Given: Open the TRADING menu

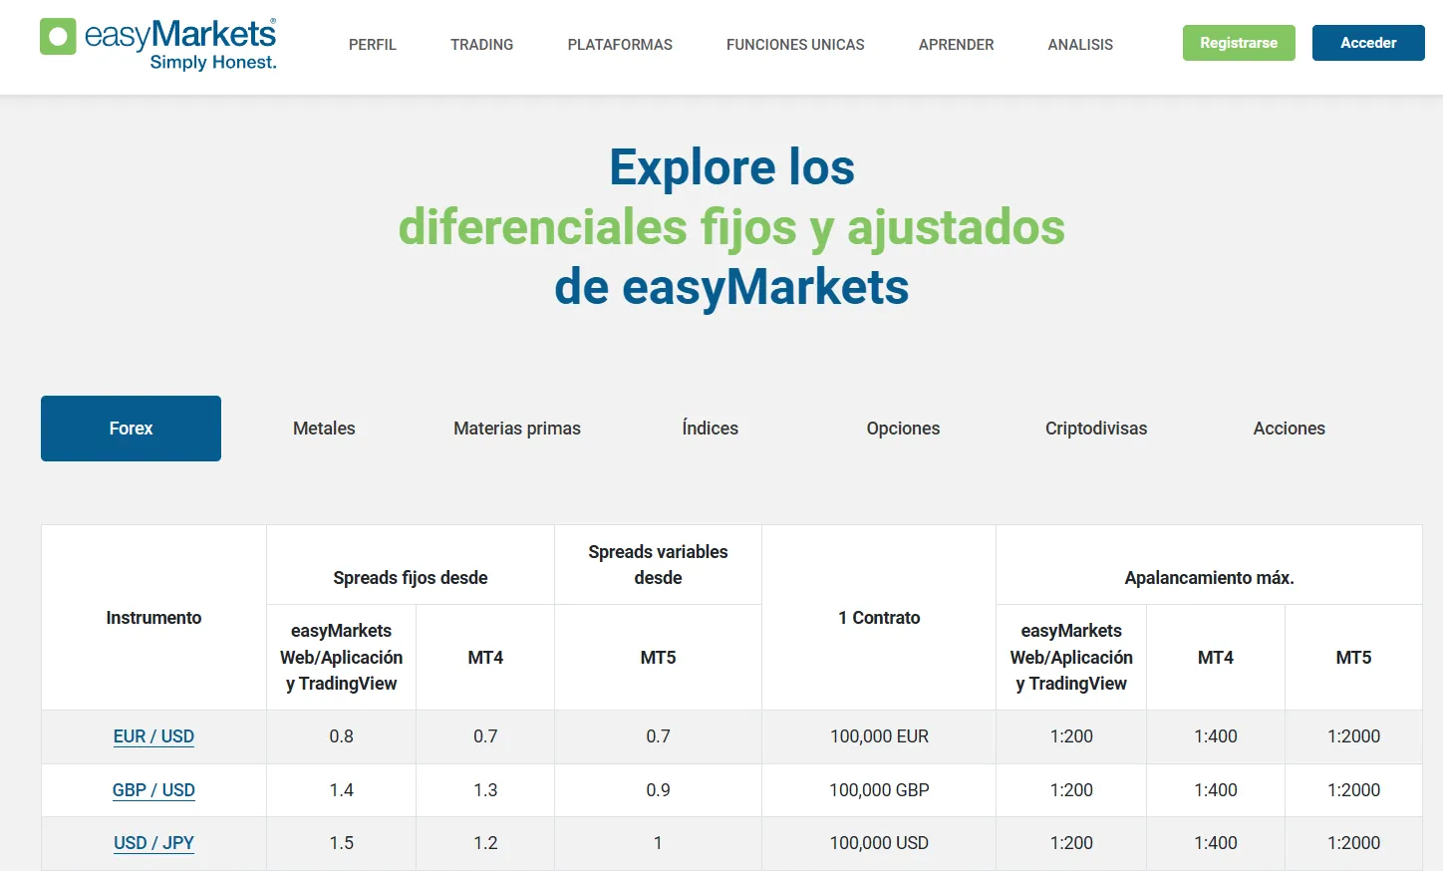Looking at the screenshot, I should [482, 45].
